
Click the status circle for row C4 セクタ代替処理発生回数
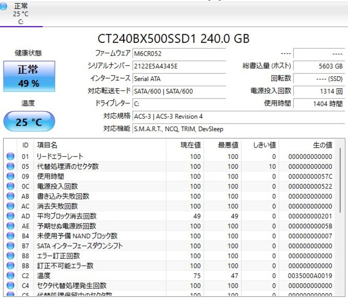pyautogui.click(x=10, y=286)
